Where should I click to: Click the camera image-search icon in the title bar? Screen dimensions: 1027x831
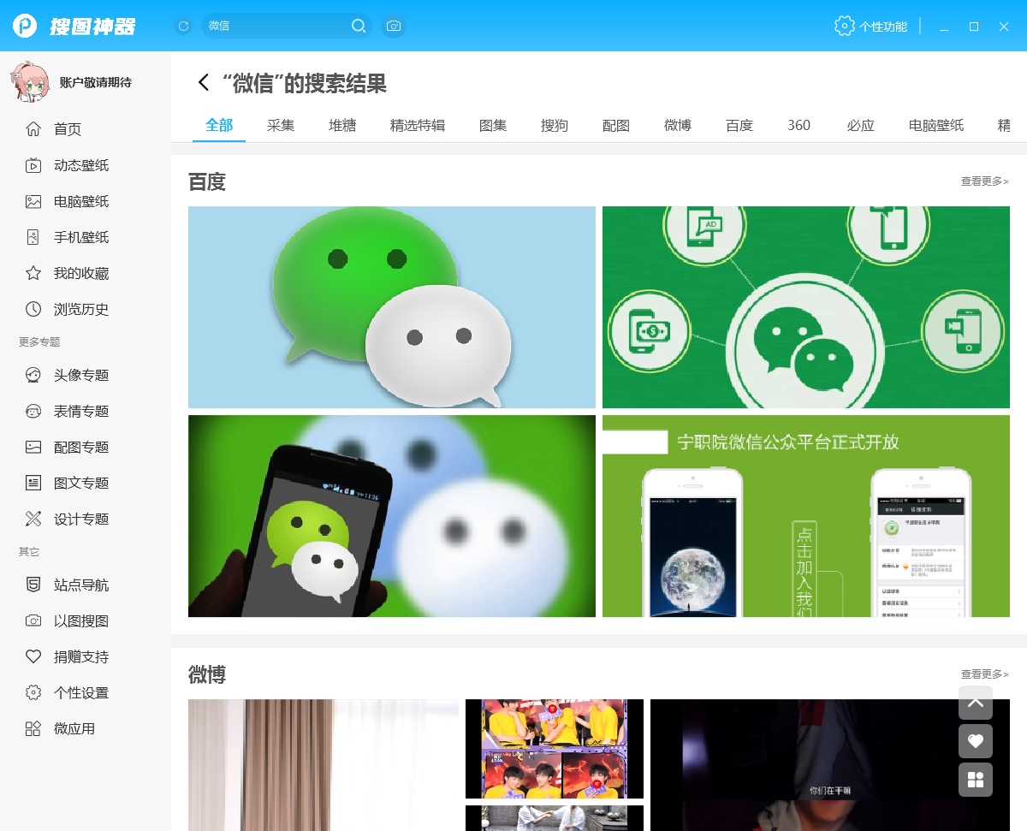(x=394, y=27)
